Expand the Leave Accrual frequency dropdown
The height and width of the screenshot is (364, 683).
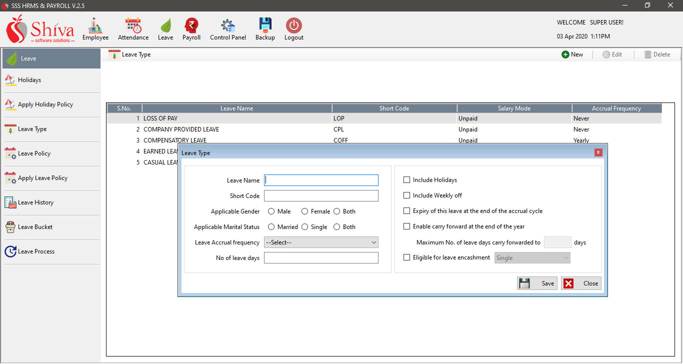(x=321, y=242)
